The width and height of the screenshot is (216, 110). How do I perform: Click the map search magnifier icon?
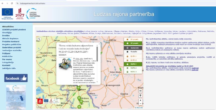(39, 39)
